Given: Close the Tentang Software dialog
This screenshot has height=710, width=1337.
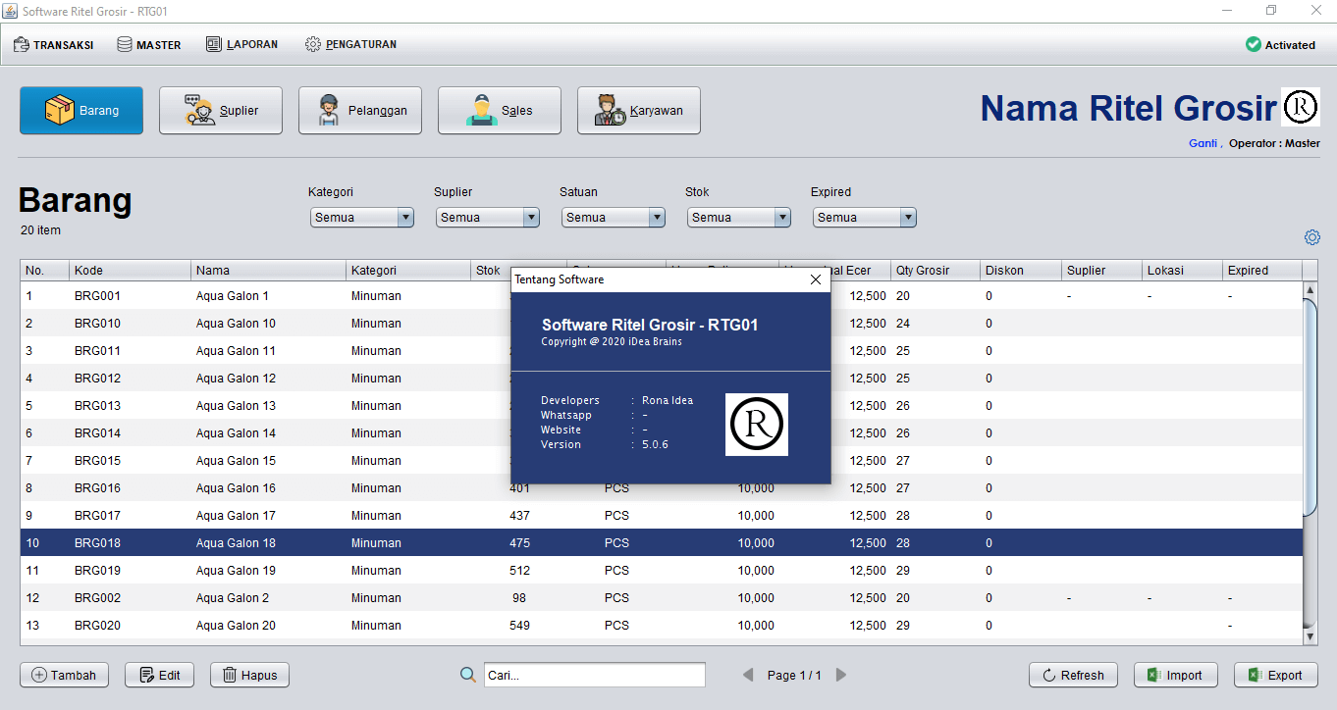Looking at the screenshot, I should 815,279.
